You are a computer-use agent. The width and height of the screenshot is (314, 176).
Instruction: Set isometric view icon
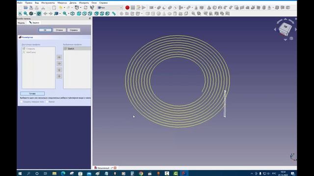pyautogui.click(x=73, y=14)
